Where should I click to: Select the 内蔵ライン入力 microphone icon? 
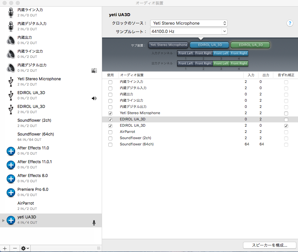tap(11, 13)
